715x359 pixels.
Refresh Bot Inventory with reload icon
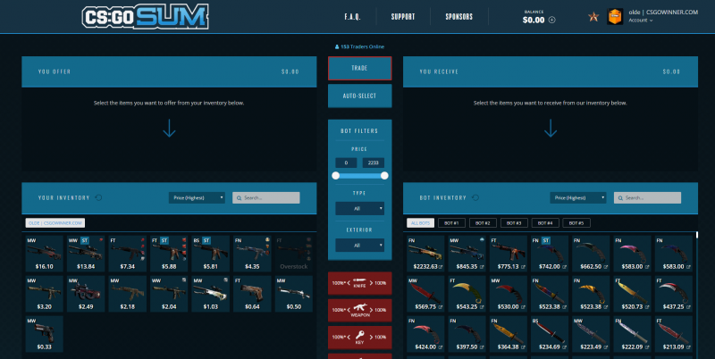coord(475,197)
